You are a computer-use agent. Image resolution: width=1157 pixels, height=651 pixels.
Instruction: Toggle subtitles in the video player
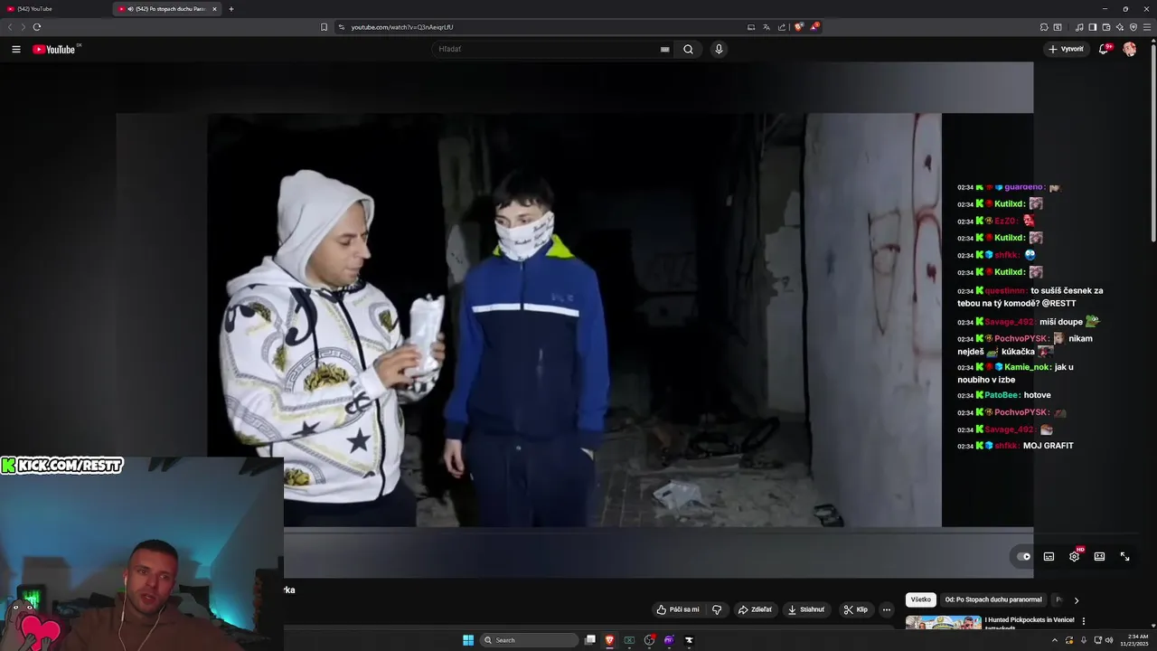tap(1049, 557)
